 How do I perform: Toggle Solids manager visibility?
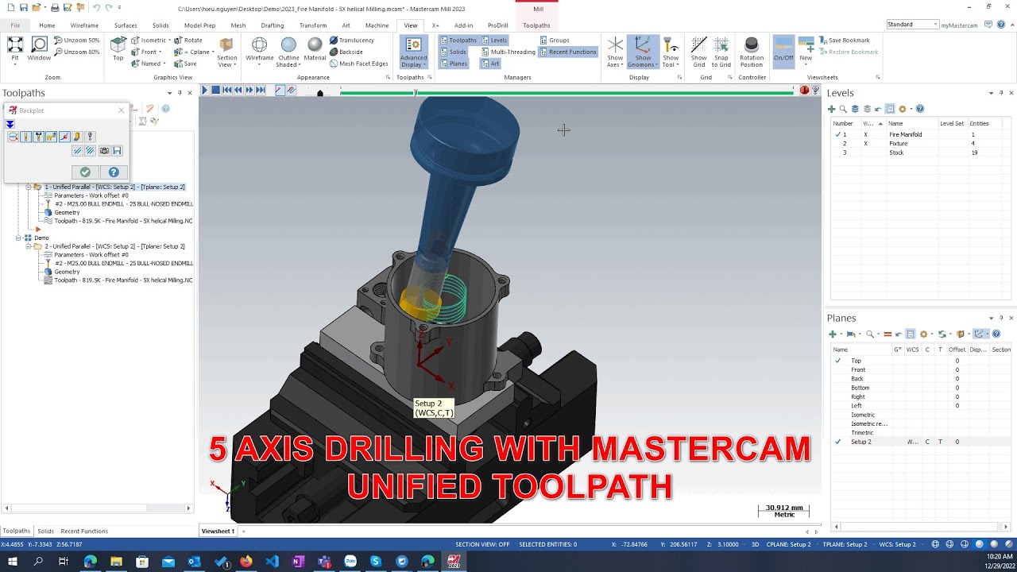click(453, 52)
